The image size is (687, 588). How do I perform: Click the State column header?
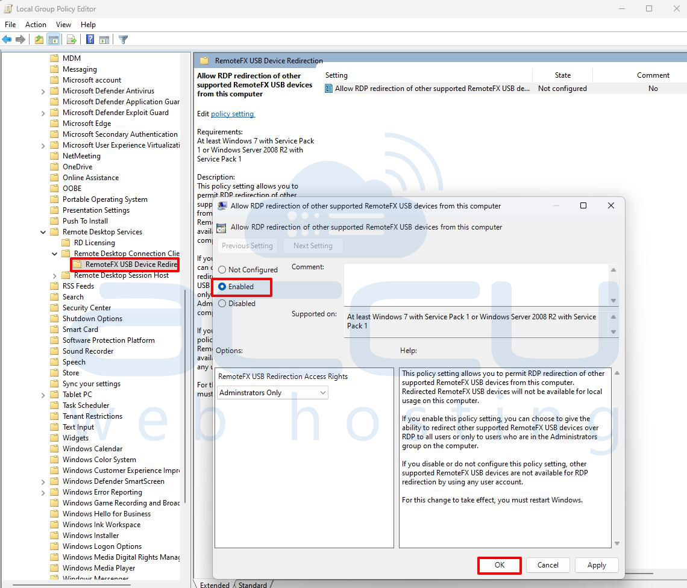(x=563, y=75)
